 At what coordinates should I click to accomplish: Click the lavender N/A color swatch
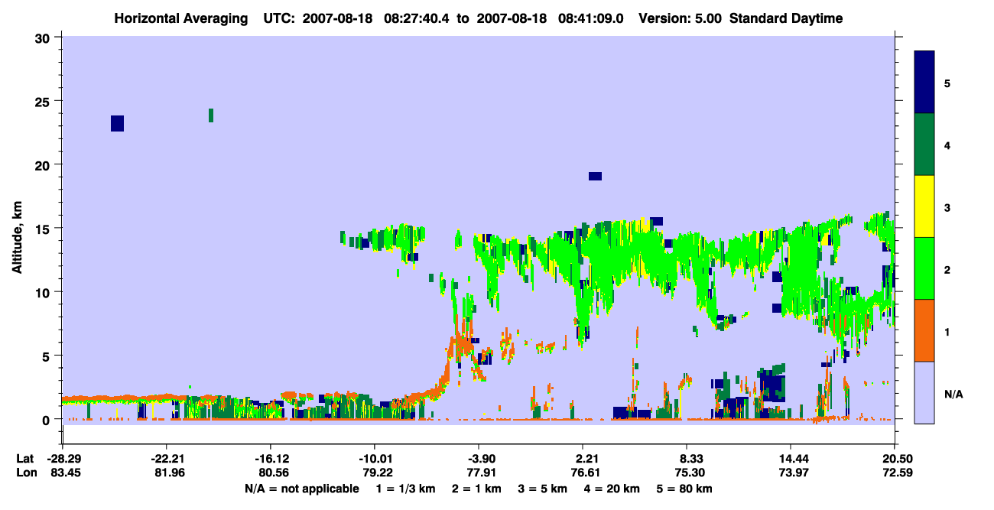coord(924,392)
